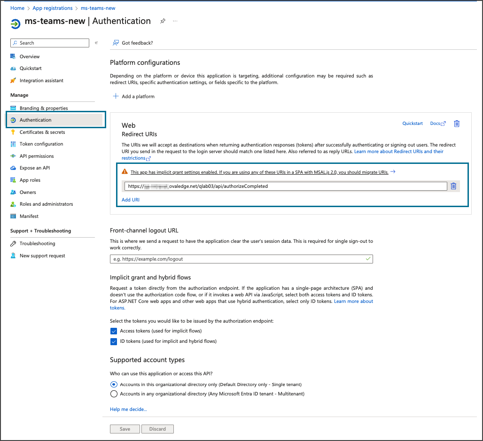The height and width of the screenshot is (441, 483).
Task: Collapse the sidebar using double chevron
Action: coord(96,43)
